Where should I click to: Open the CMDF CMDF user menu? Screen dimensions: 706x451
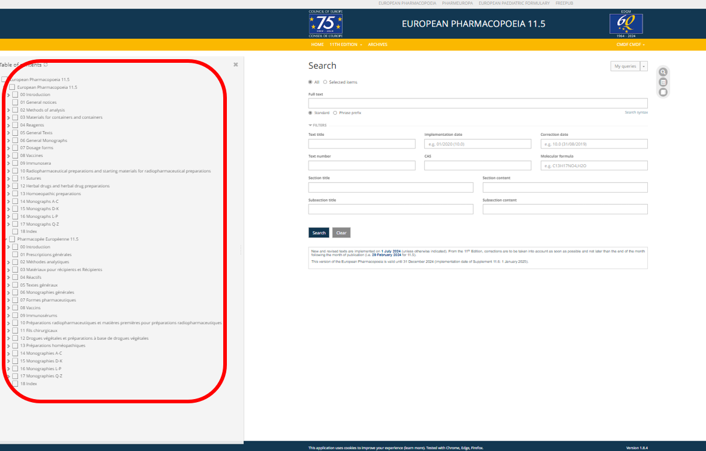point(630,45)
